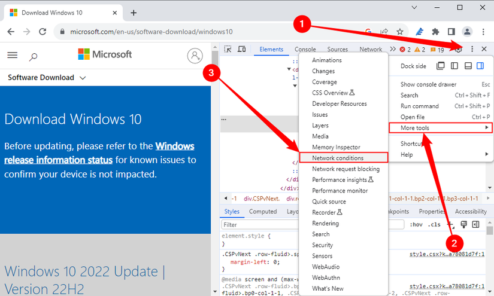Switch to the Network tab

tap(371, 50)
